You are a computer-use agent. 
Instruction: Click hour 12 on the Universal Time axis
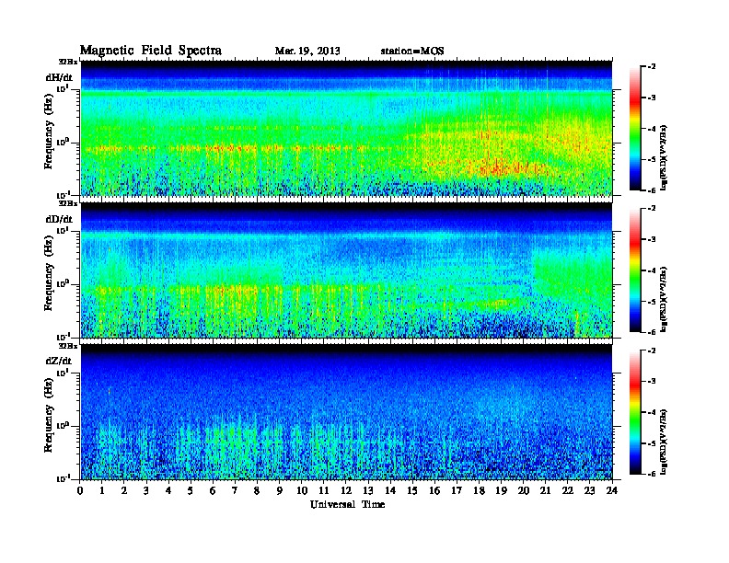click(x=346, y=490)
